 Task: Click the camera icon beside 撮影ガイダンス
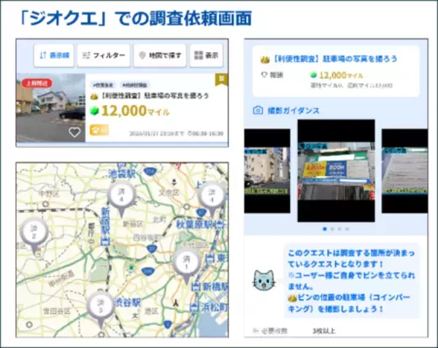(x=258, y=110)
